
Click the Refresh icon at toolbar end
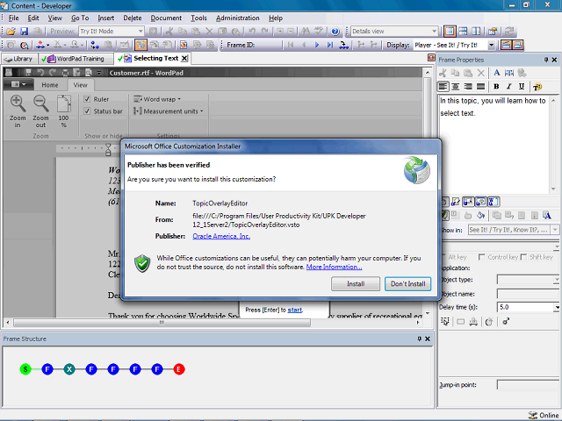pyautogui.click(x=509, y=32)
